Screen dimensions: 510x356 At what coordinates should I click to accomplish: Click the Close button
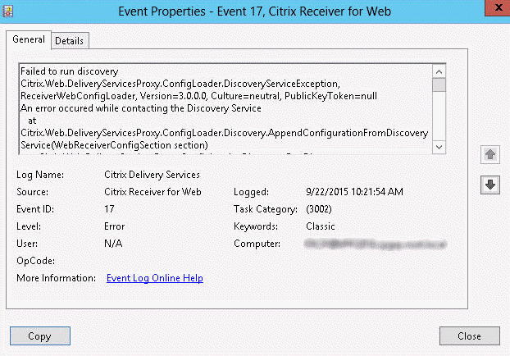pos(469,335)
